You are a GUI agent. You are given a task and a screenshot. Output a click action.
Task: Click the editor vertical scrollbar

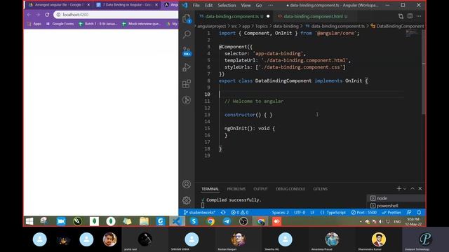tap(424, 72)
